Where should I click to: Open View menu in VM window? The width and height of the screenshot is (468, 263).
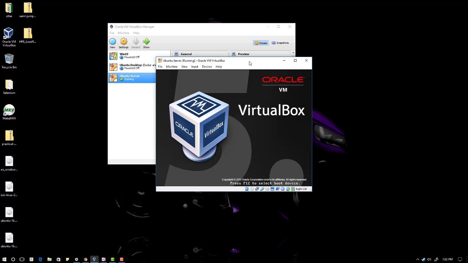pyautogui.click(x=184, y=67)
